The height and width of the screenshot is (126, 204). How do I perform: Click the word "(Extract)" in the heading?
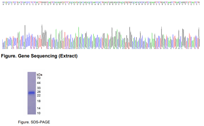pos(68,56)
